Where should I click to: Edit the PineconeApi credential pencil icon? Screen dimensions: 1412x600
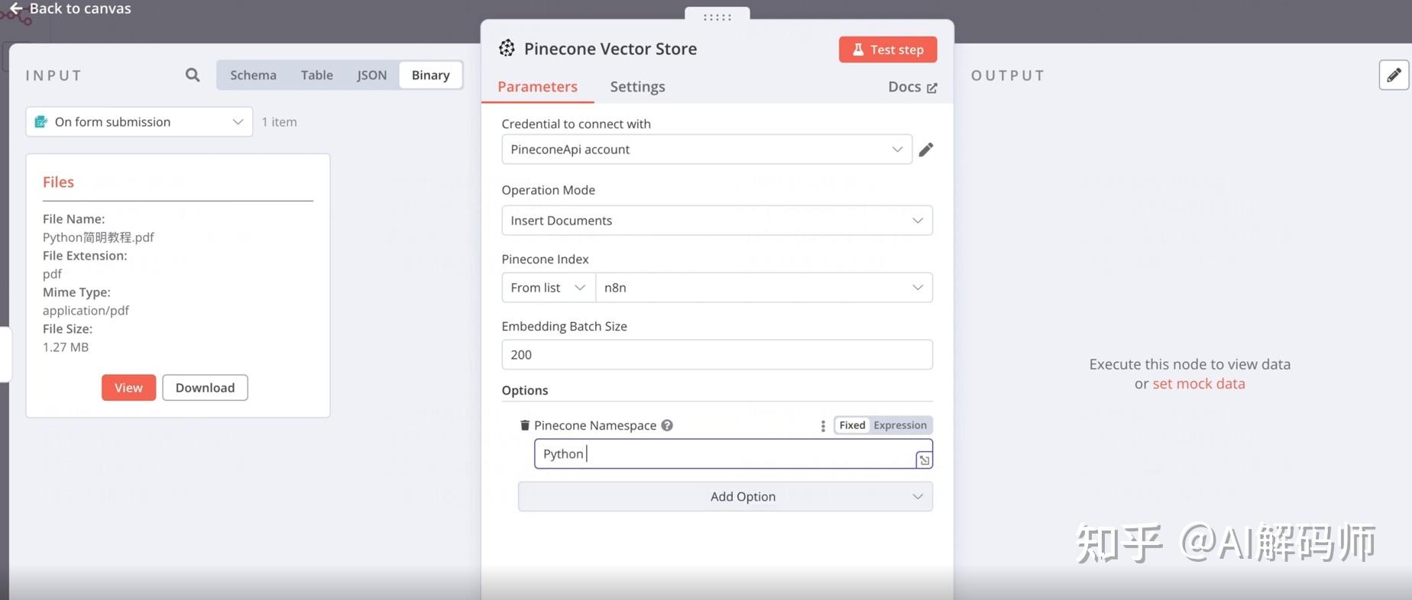click(926, 150)
